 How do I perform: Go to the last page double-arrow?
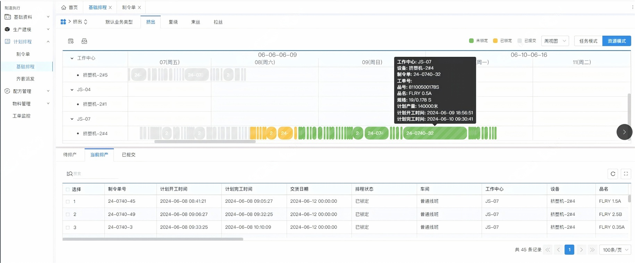point(592,249)
